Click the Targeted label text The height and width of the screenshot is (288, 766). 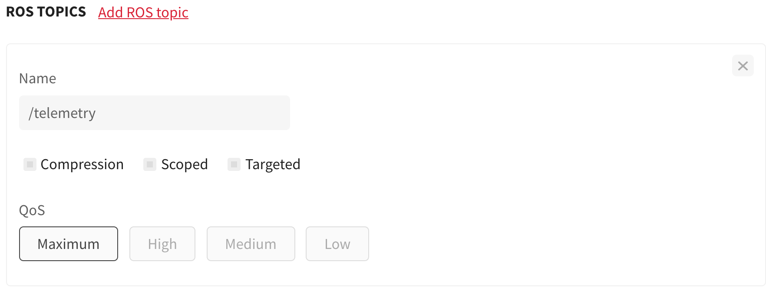pos(273,164)
